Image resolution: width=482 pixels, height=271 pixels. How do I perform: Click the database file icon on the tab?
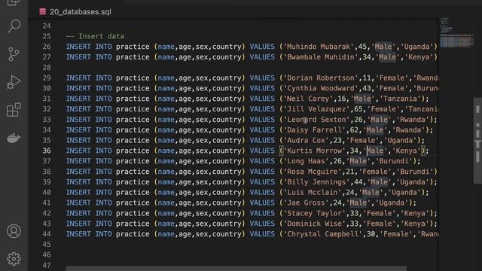[43, 12]
